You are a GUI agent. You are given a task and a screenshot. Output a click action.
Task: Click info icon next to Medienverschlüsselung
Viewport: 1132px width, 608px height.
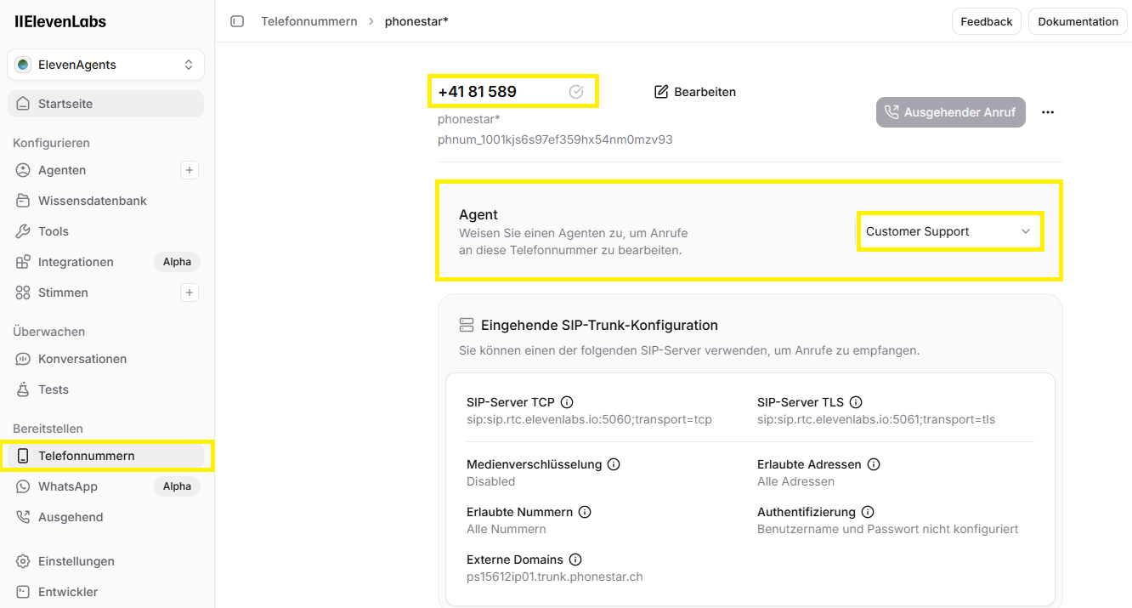click(614, 464)
